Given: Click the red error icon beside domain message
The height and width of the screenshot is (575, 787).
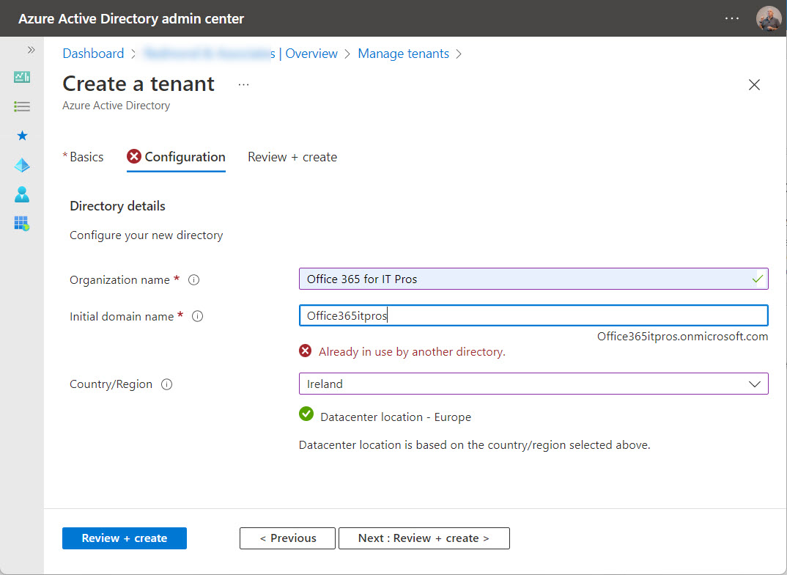Looking at the screenshot, I should point(305,351).
